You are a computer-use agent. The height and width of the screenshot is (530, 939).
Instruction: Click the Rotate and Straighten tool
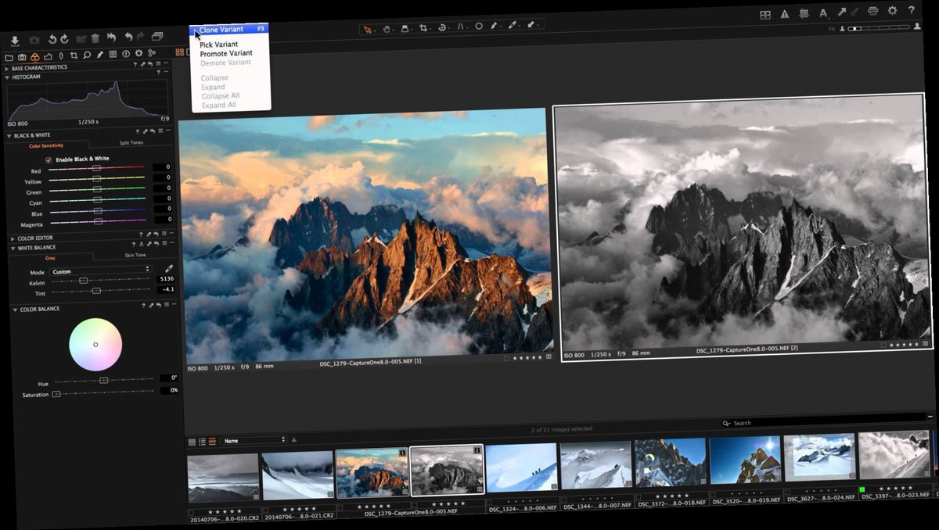(x=443, y=26)
